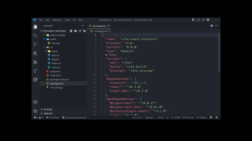Open the feedback icon in status bar
252x141 pixels.
[x=211, y=117]
